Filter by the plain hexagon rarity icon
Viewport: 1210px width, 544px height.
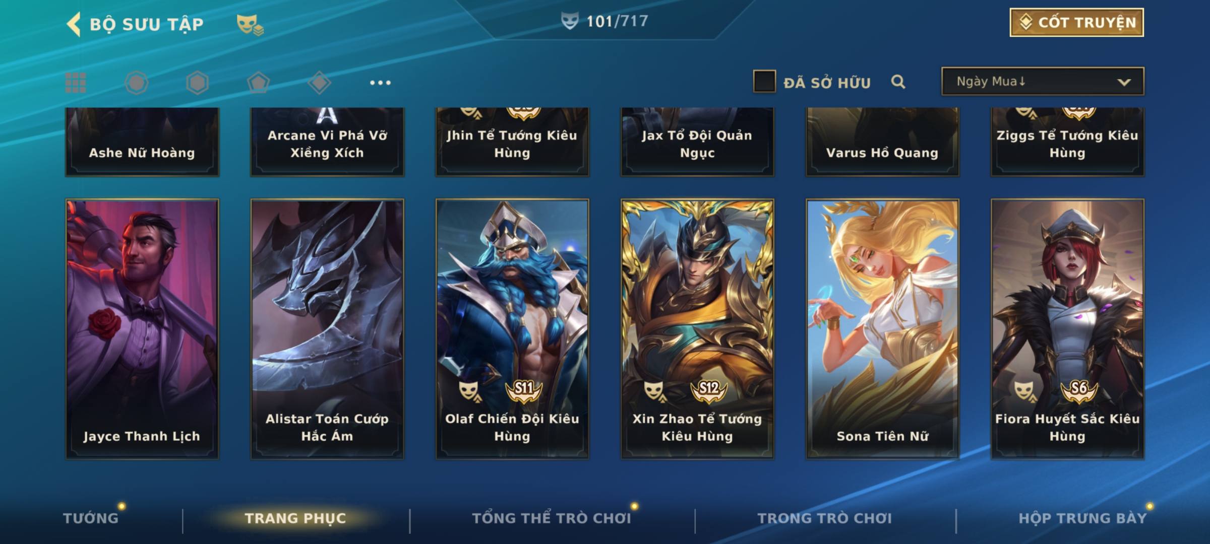point(197,83)
